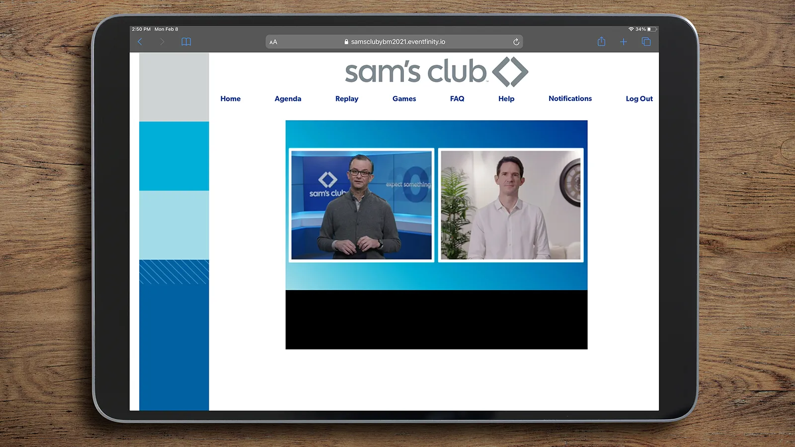
Task: Reload the page with the refresh icon
Action: 516,42
